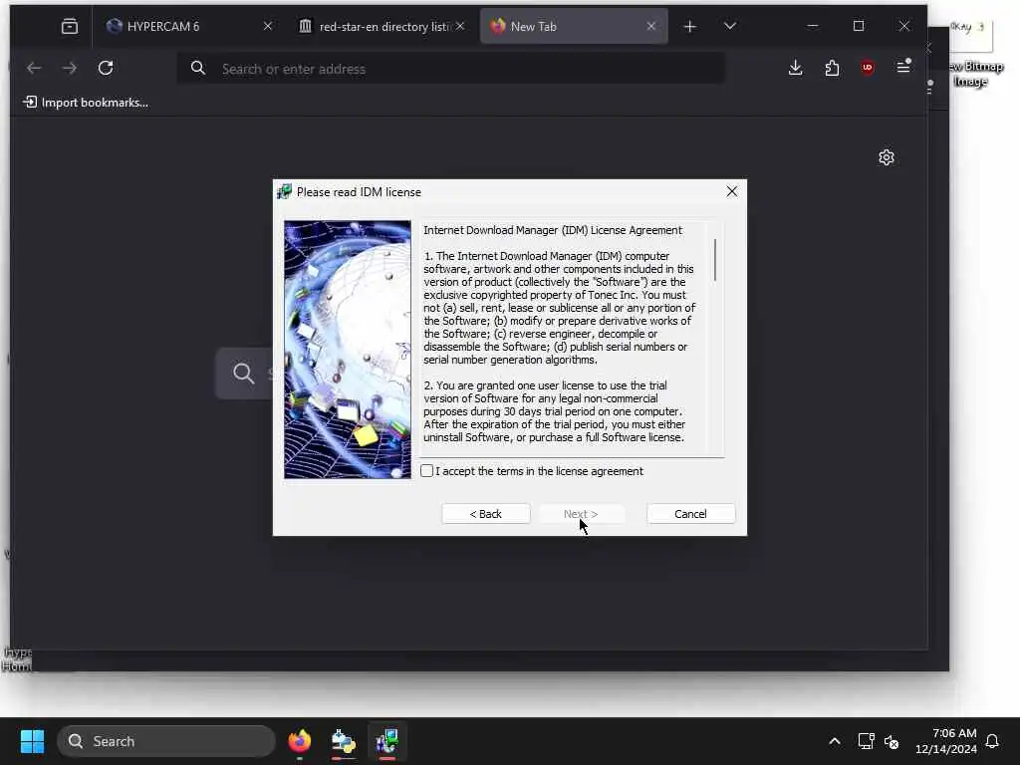This screenshot has height=765, width=1020.
Task: Select the New Tab browser tab
Action: click(573, 26)
